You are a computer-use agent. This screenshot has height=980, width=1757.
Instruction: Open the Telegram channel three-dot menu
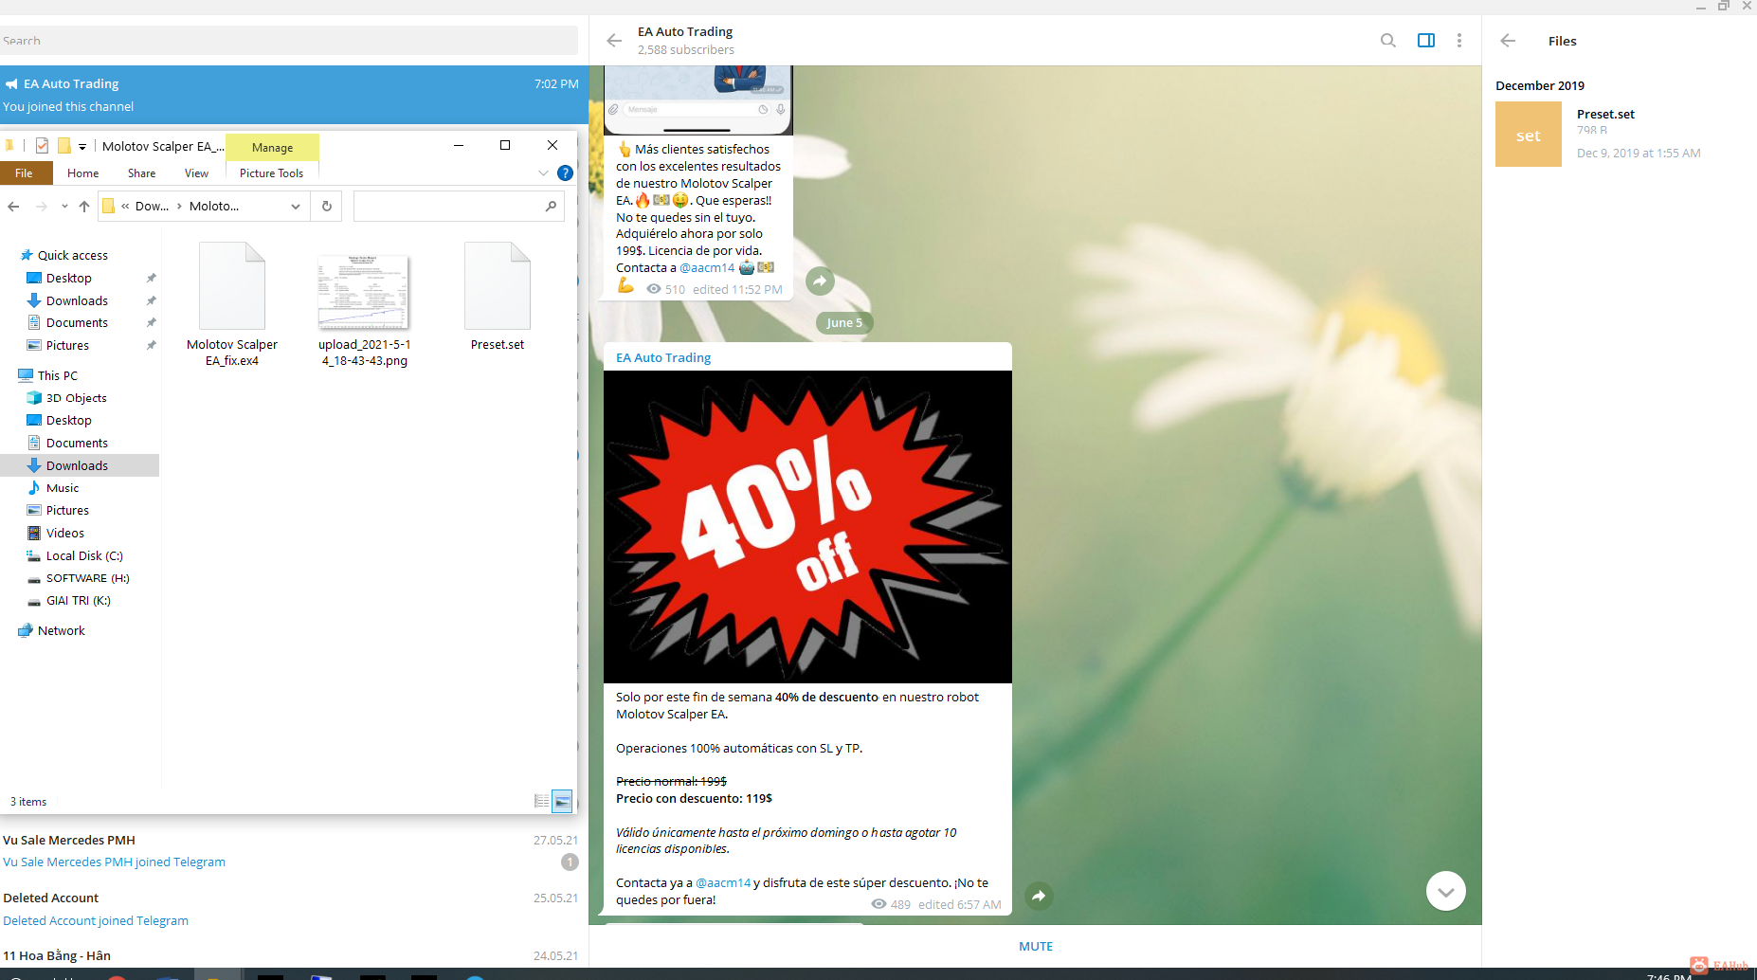click(1459, 41)
